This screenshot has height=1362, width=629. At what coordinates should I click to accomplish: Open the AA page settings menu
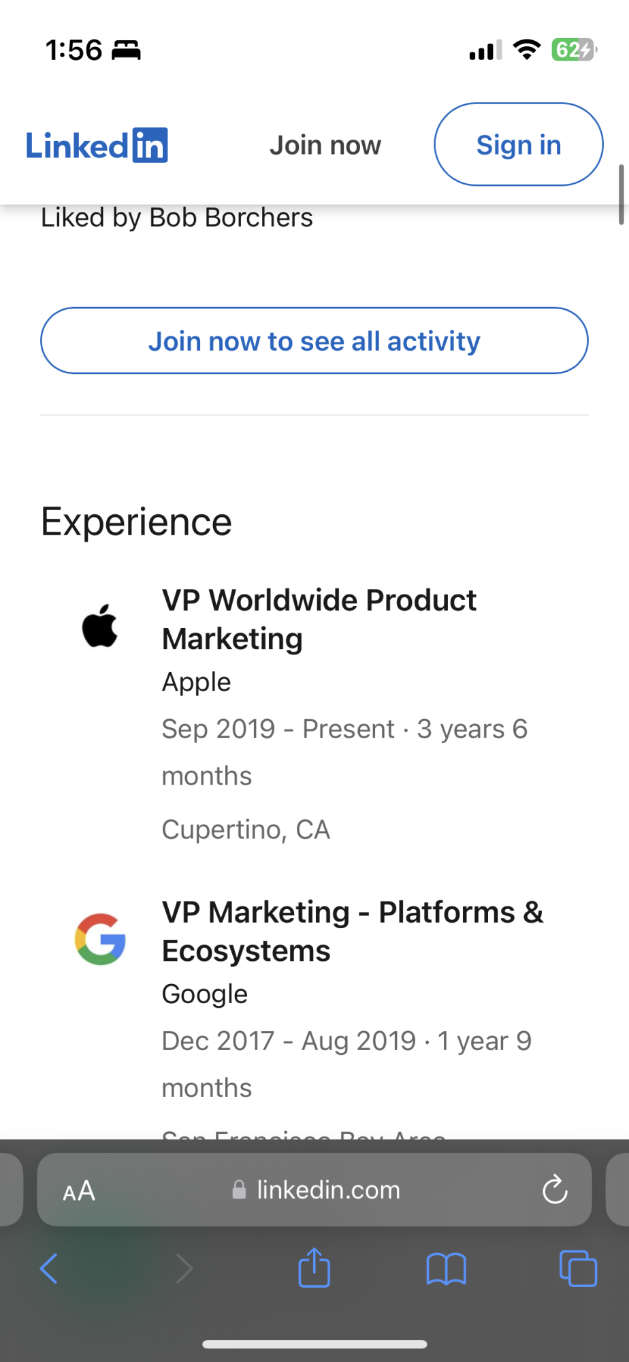[x=79, y=1190]
